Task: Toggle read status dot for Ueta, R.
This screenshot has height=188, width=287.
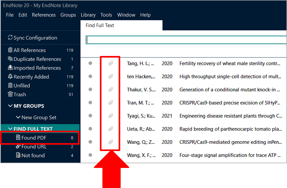Action: click(90, 129)
